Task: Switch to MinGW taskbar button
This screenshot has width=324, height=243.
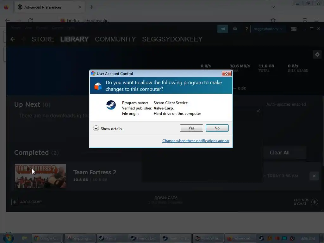Action: pyautogui.click(x=208, y=238)
